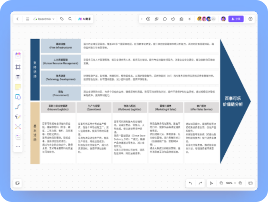Select the description text beside Procurement
Image resolution: width=268 pixels, height=202 pixels.
point(149,93)
